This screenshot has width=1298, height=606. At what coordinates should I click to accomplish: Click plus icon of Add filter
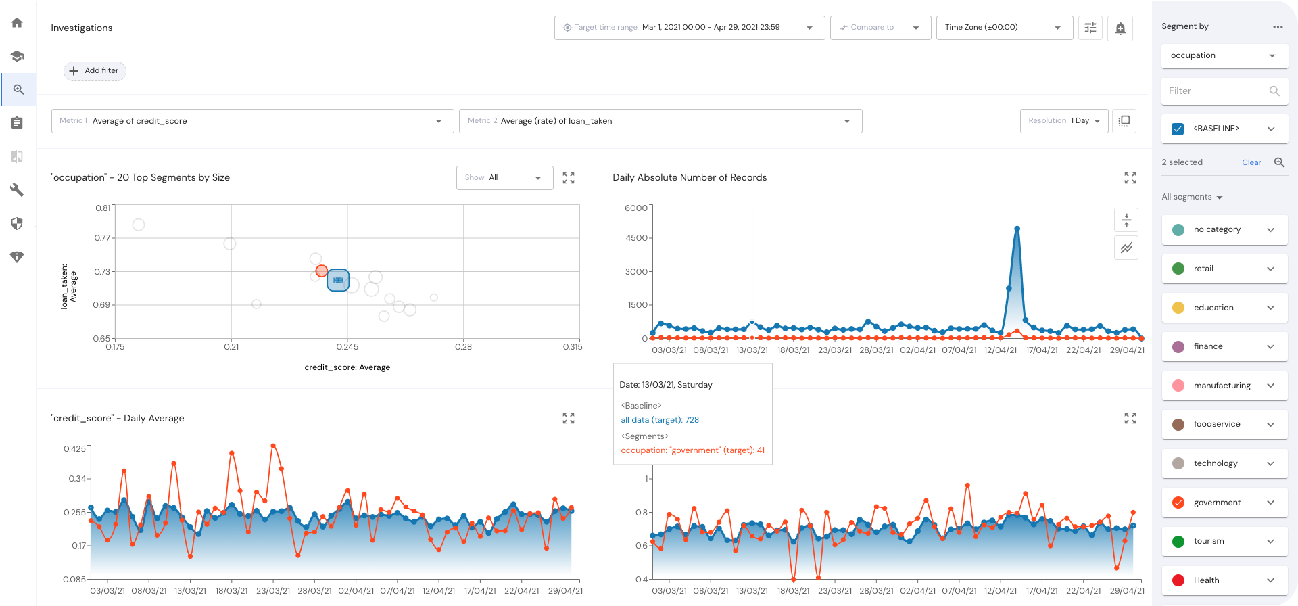tap(74, 71)
